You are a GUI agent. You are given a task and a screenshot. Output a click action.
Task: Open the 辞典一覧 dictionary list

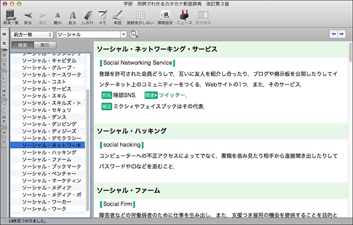click(10, 17)
